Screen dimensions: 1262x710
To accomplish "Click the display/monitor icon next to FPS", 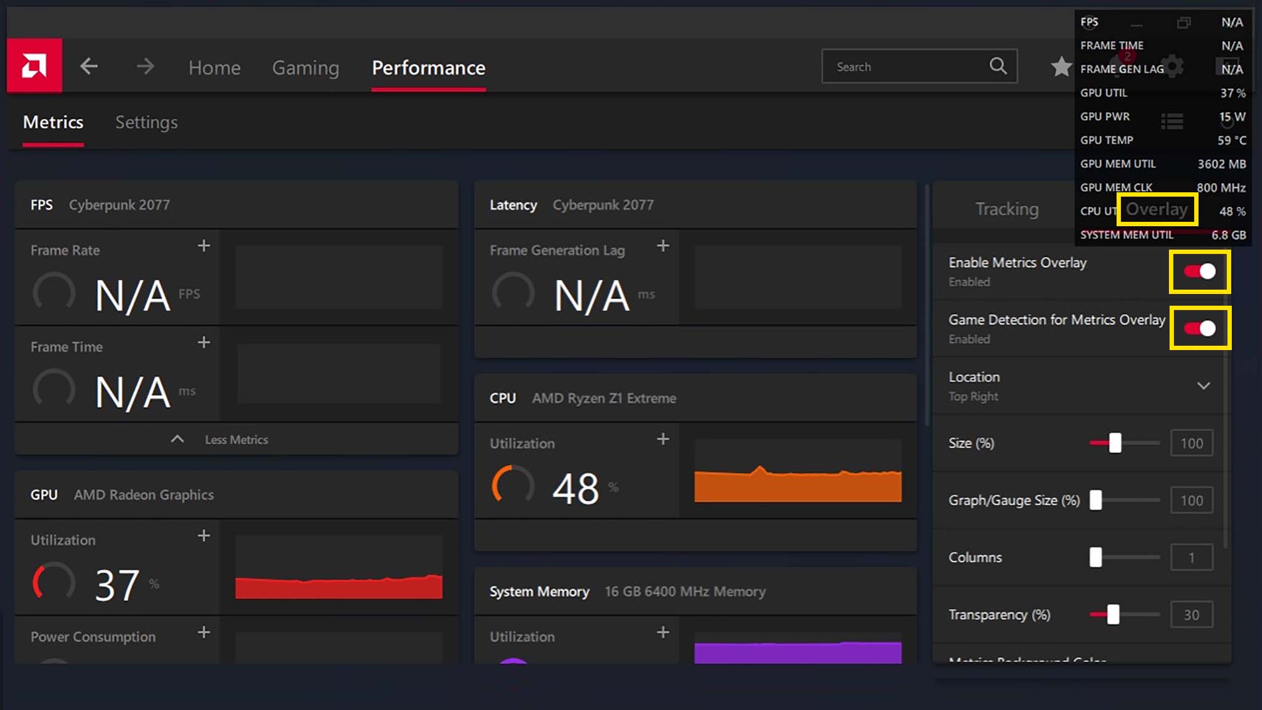I will coord(1183,22).
